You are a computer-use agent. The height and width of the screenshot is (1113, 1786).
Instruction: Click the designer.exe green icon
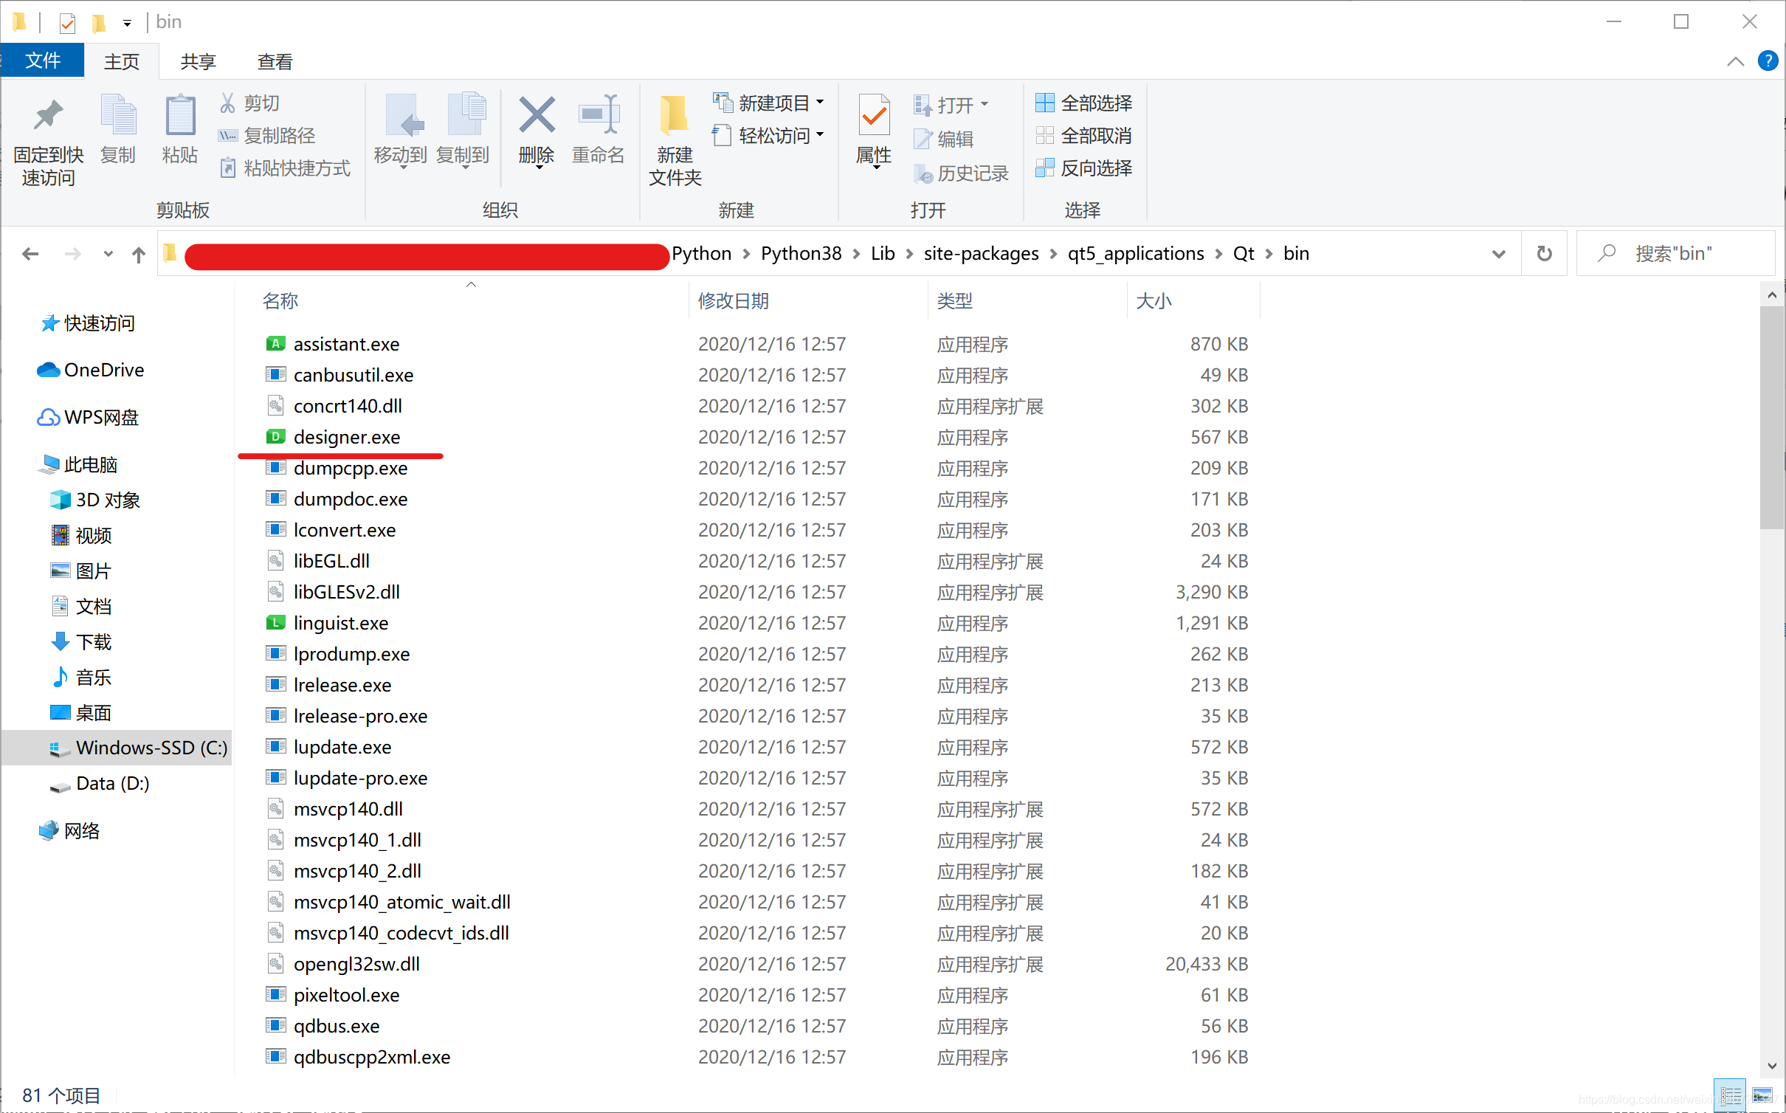(275, 436)
